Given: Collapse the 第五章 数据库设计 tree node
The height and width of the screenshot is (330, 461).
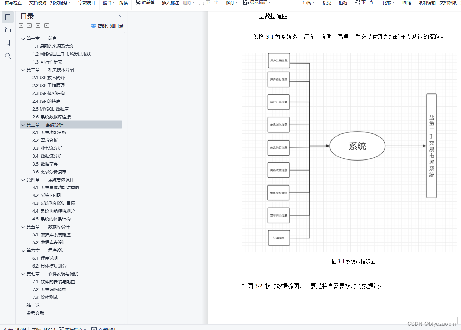Looking at the screenshot, I should pos(23,227).
